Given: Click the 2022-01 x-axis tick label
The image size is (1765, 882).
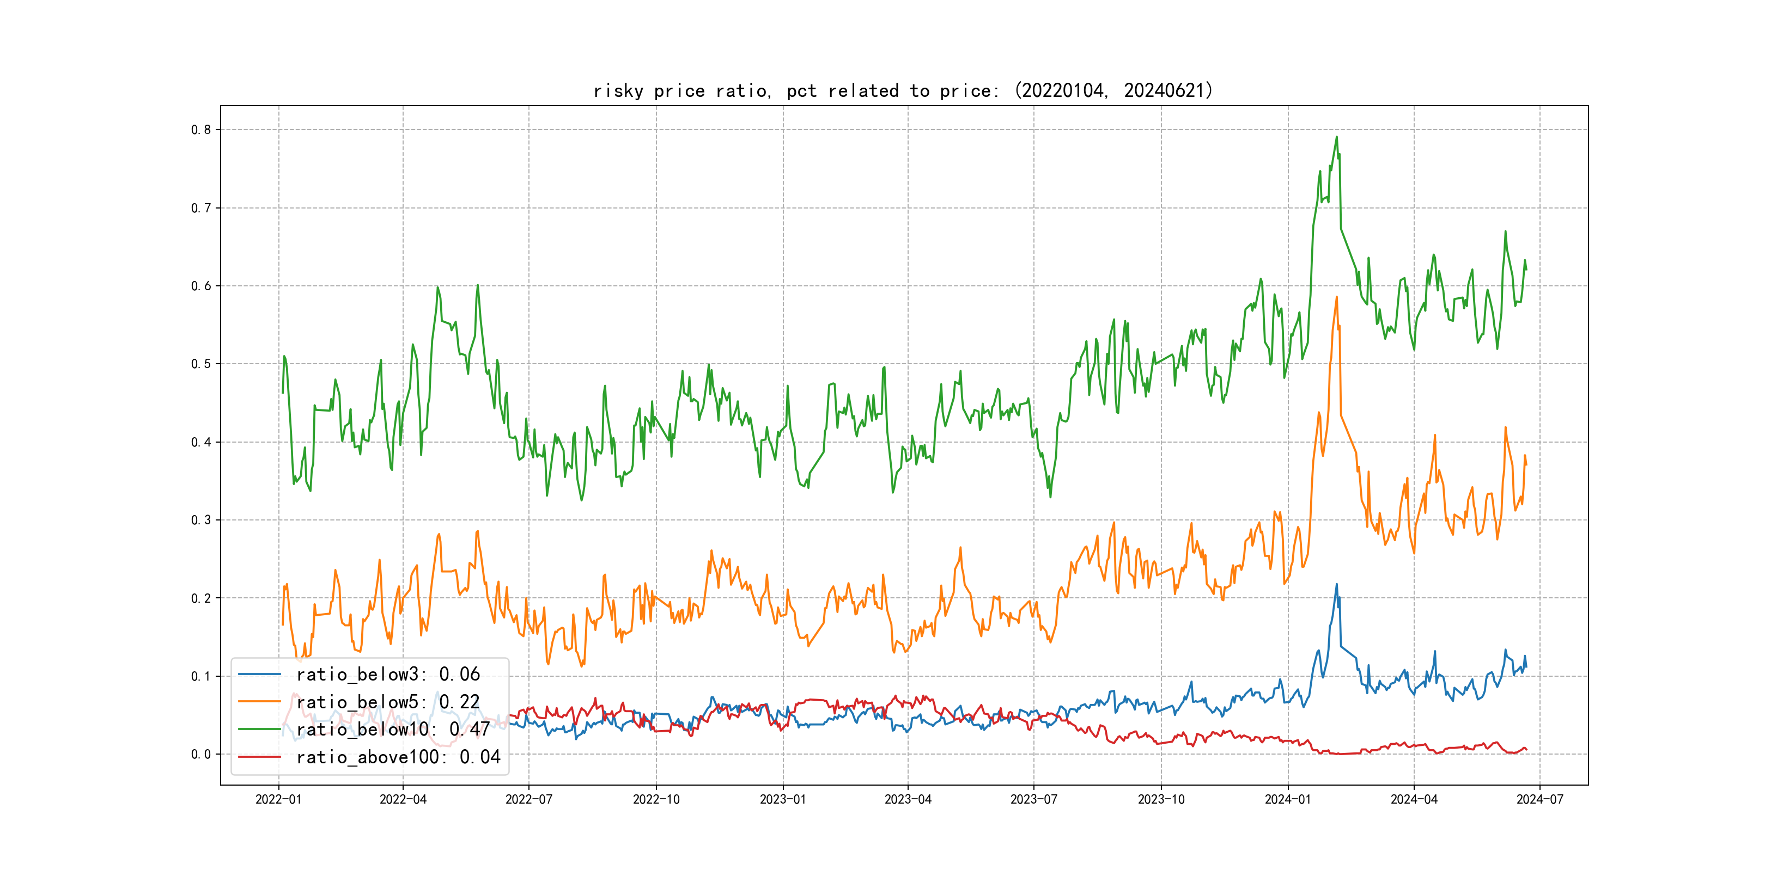Looking at the screenshot, I should [278, 799].
